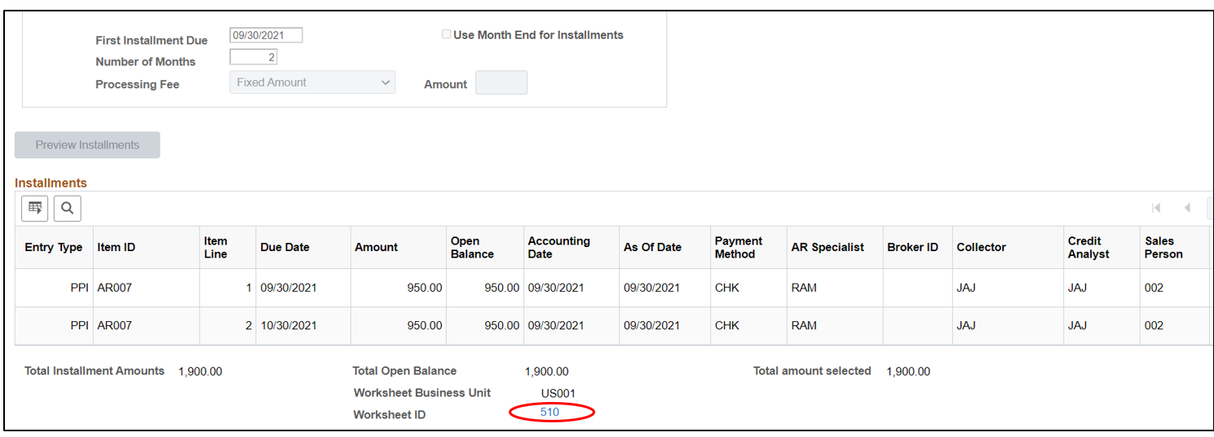1214x437 pixels.
Task: Click the grid search magnifier icon
Action: point(68,209)
